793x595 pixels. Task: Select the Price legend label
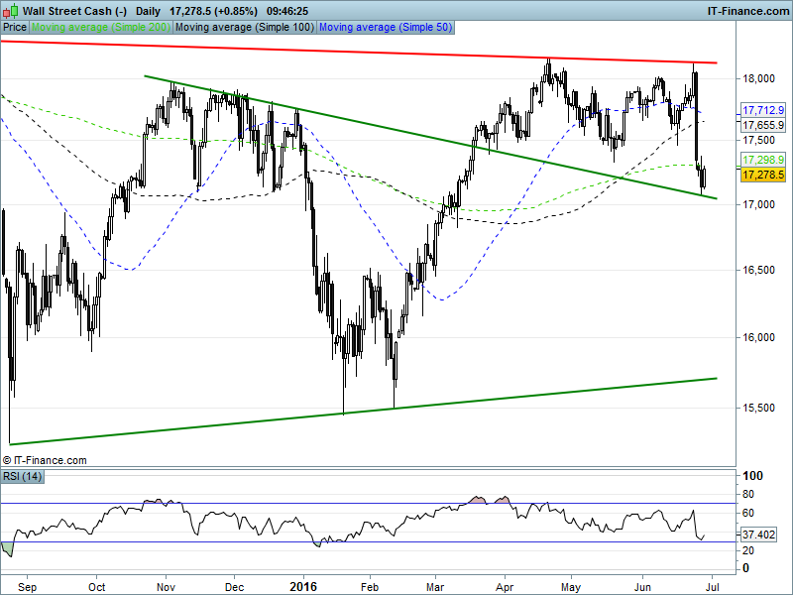tap(15, 28)
